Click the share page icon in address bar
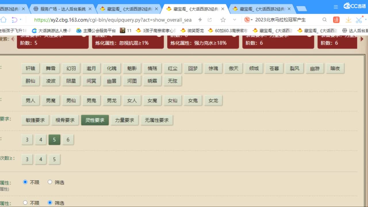 pyautogui.click(x=210, y=20)
